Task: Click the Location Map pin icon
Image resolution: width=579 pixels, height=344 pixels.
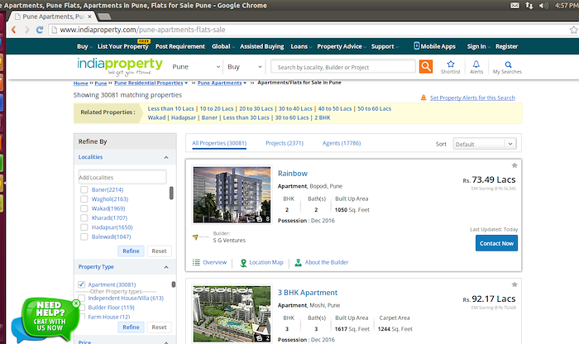Action: pyautogui.click(x=243, y=262)
